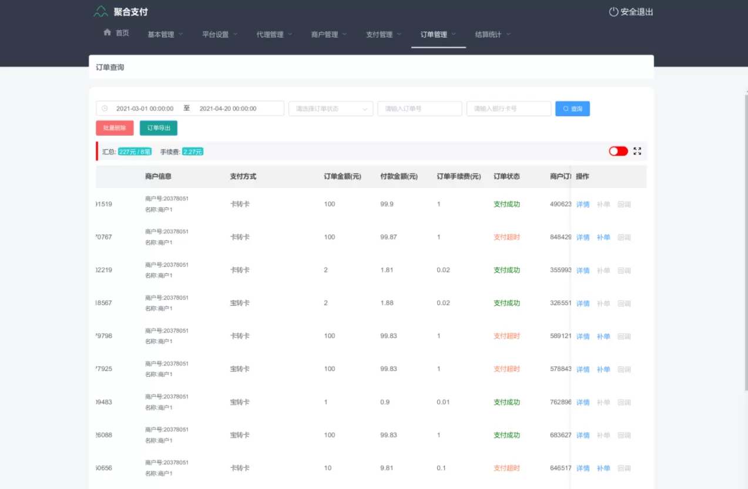The width and height of the screenshot is (748, 489).
Task: Switch to the 支付管理 tab
Action: point(379,34)
